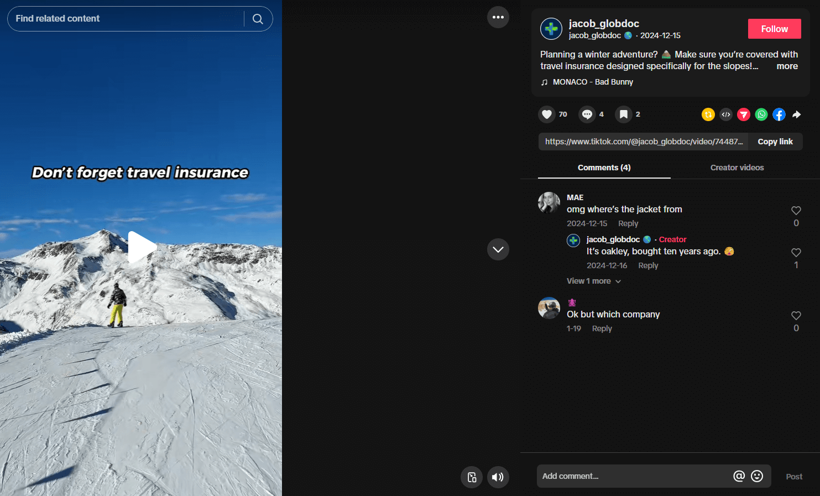
Task: Expand View 1 more replies
Action: click(593, 281)
